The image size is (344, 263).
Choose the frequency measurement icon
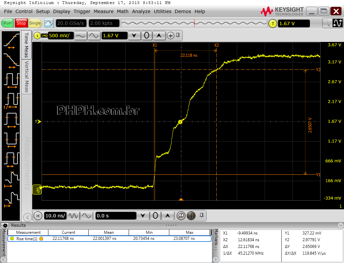coord(11,100)
